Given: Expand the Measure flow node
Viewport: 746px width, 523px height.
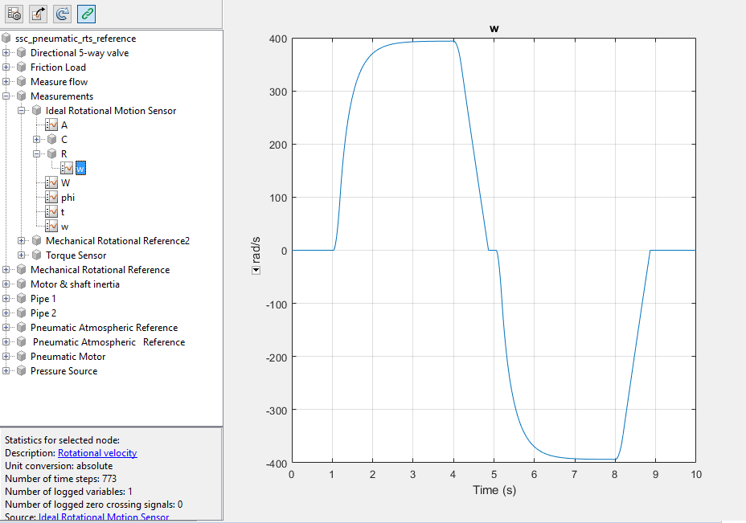Looking at the screenshot, I should (6, 82).
